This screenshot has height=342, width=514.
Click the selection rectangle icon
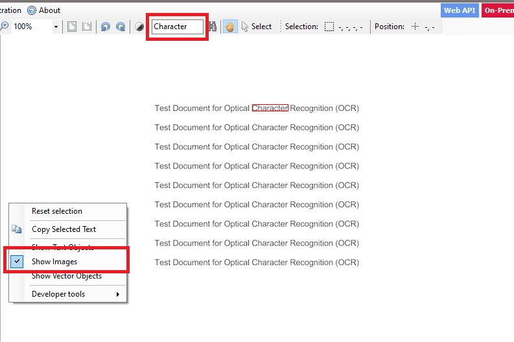tap(329, 27)
